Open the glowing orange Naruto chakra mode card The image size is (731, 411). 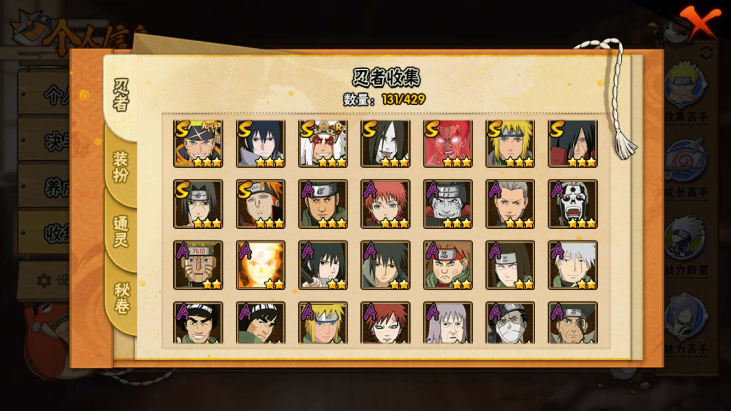point(260,265)
